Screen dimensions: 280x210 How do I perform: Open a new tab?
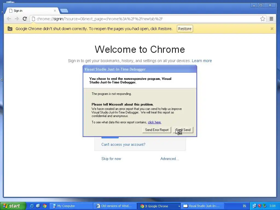pos(64,11)
